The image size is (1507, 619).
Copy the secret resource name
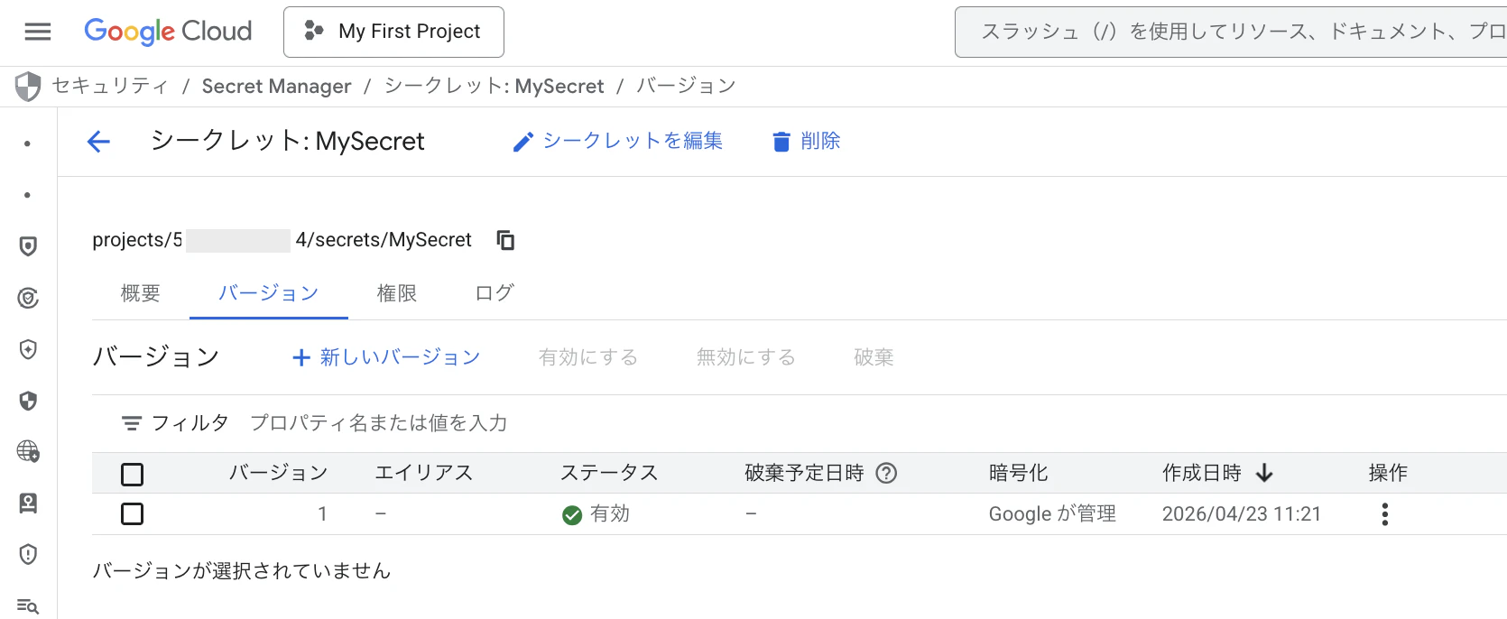[x=504, y=240]
